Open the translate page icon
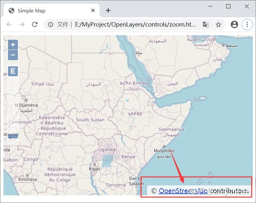 click(206, 24)
